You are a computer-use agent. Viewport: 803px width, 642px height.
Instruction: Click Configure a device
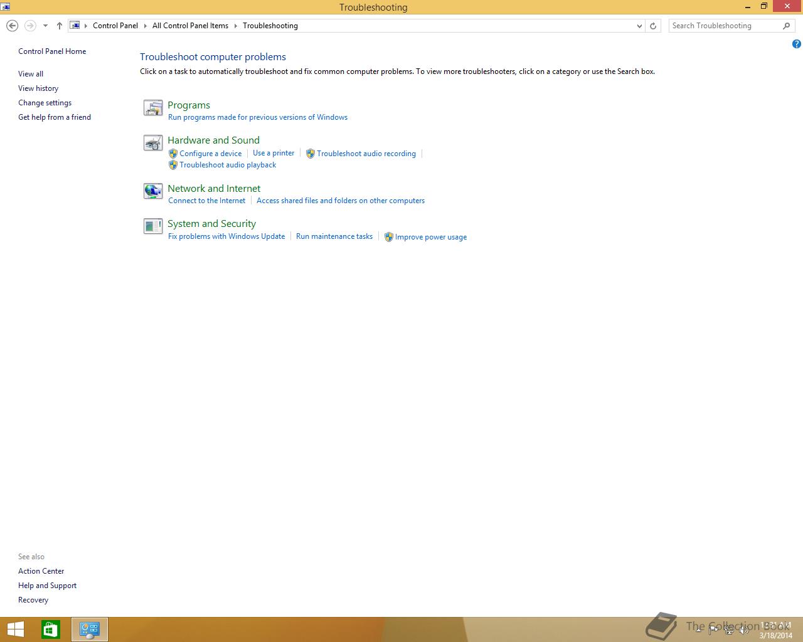point(211,154)
